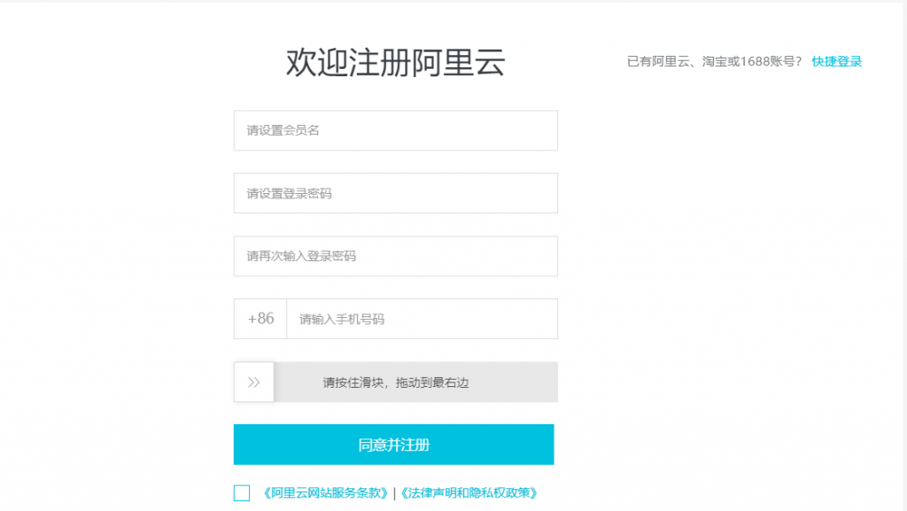Open the 快捷登录 quick login link

pos(836,61)
